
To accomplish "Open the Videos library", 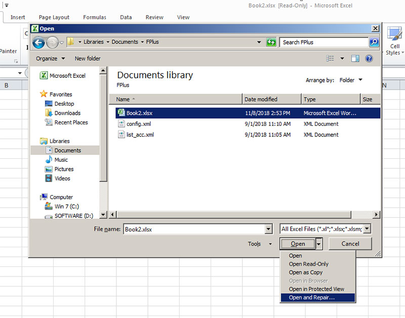I will coord(57,178).
